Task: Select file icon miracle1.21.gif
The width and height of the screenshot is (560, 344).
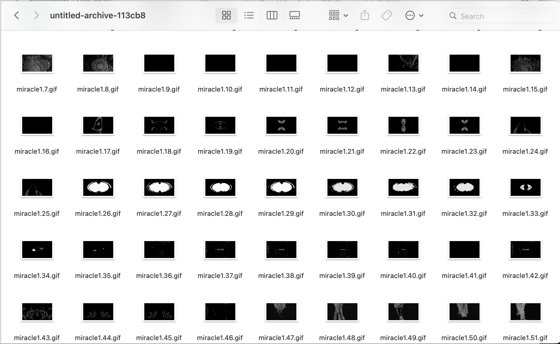Action: point(342,125)
